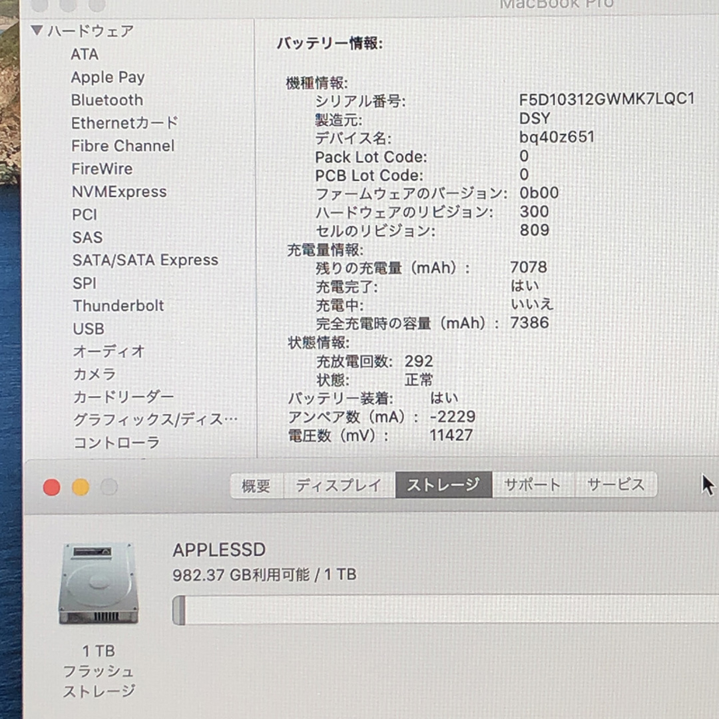The height and width of the screenshot is (719, 719).
Task: Click バッテリー情報 heading
Action: point(330,43)
